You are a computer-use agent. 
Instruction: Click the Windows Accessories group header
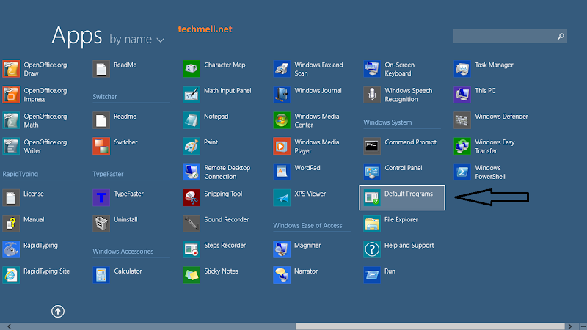coord(123,252)
